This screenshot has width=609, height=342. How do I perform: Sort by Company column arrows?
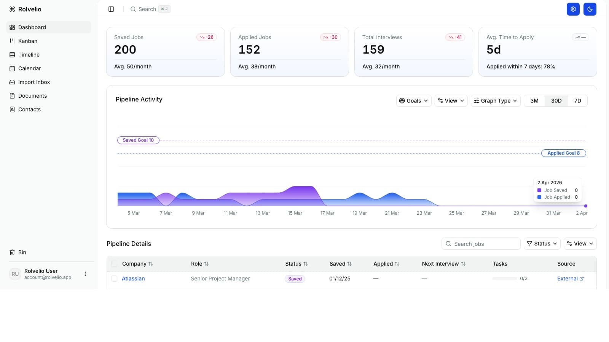151,264
